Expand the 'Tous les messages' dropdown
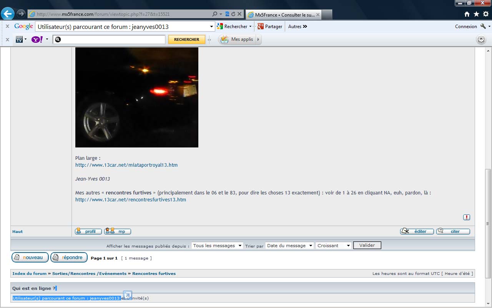Screen dimensions: 492x308 coord(217,246)
